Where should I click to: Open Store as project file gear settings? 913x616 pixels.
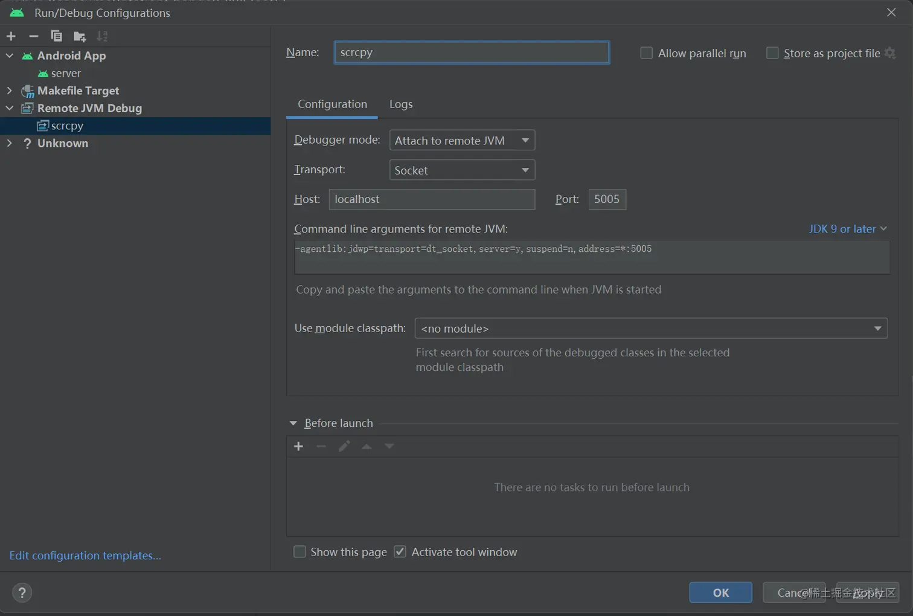(890, 53)
